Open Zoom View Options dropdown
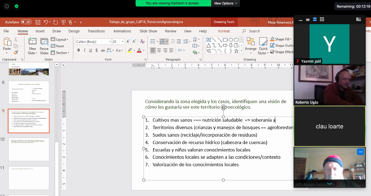This screenshot has height=196, width=371. click(x=225, y=3)
